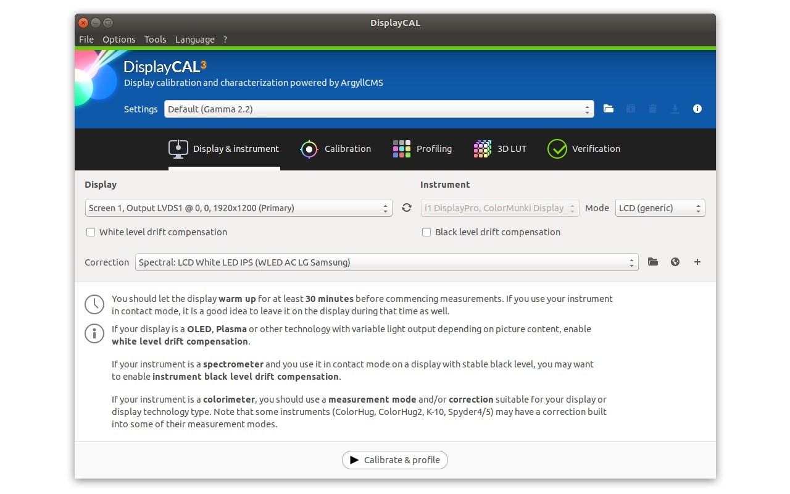
Task: Open the settings folder icon
Action: [608, 109]
